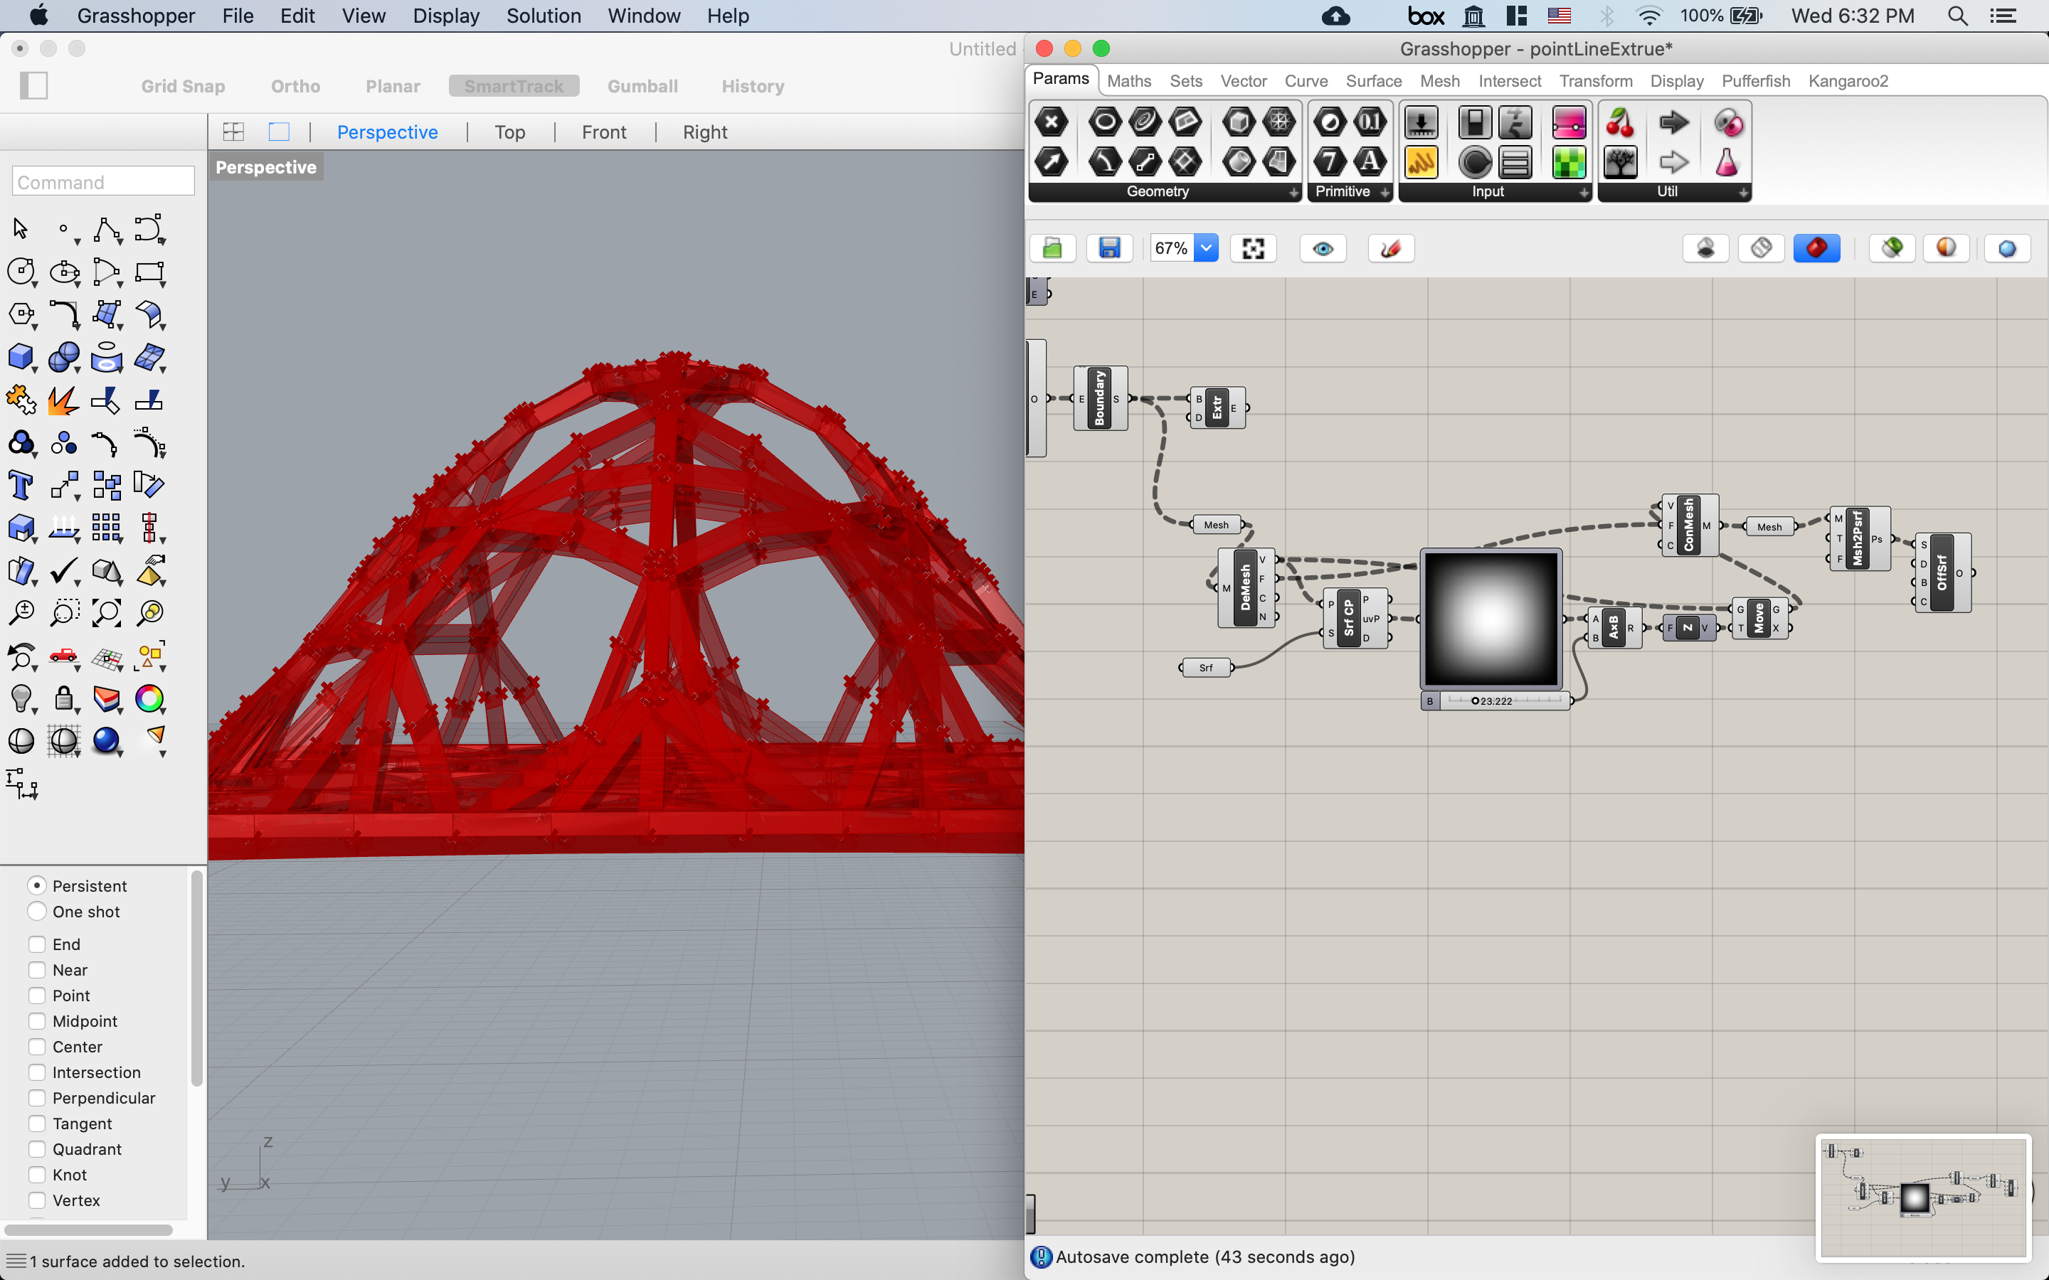
Task: Expand the Geometry panel dropdown
Action: pos(1289,192)
